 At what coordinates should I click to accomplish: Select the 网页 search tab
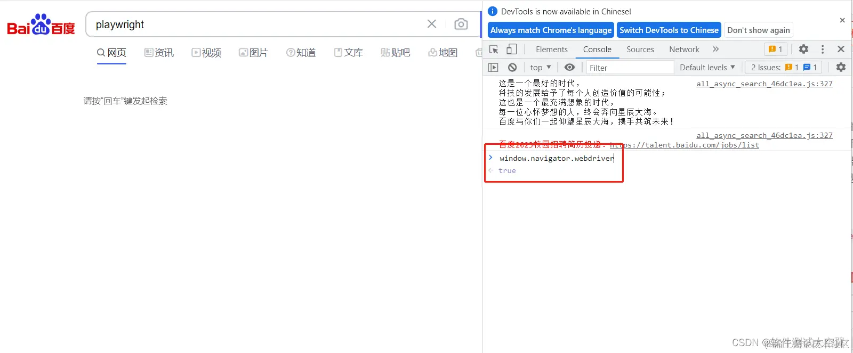tap(111, 53)
